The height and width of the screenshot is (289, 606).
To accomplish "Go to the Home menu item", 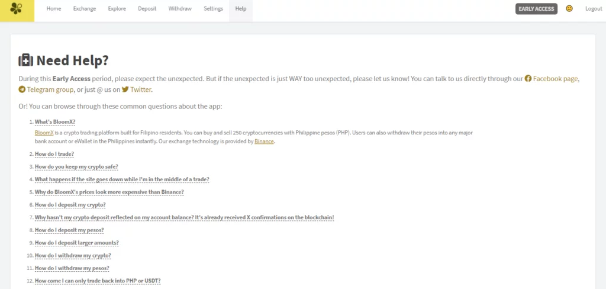I will coord(54,8).
